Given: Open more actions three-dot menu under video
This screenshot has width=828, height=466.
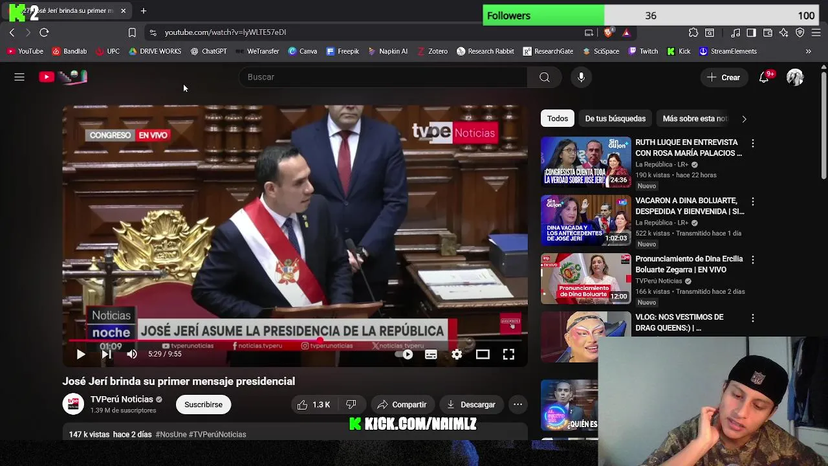Looking at the screenshot, I should (518, 405).
